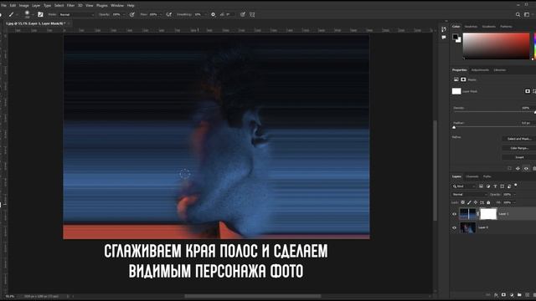Open the workspace switcher icon

(x=527, y=15)
